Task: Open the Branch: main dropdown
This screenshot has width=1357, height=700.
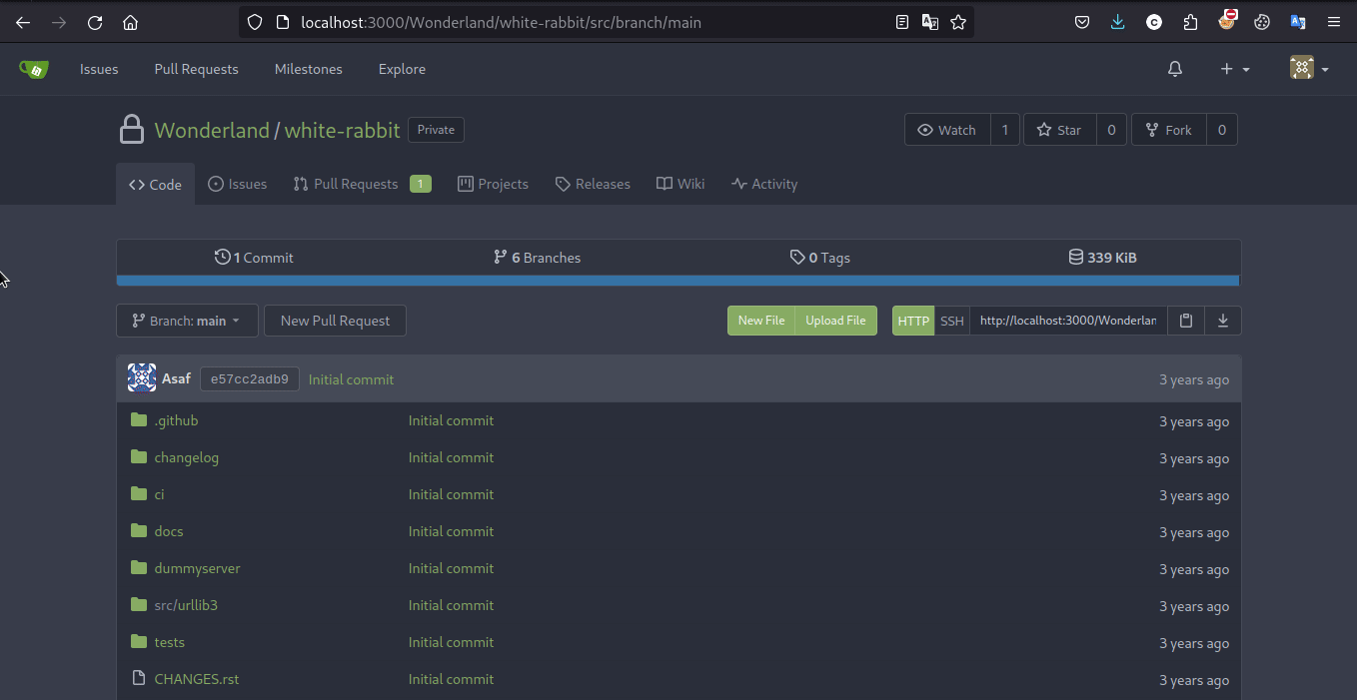Action: point(187,321)
